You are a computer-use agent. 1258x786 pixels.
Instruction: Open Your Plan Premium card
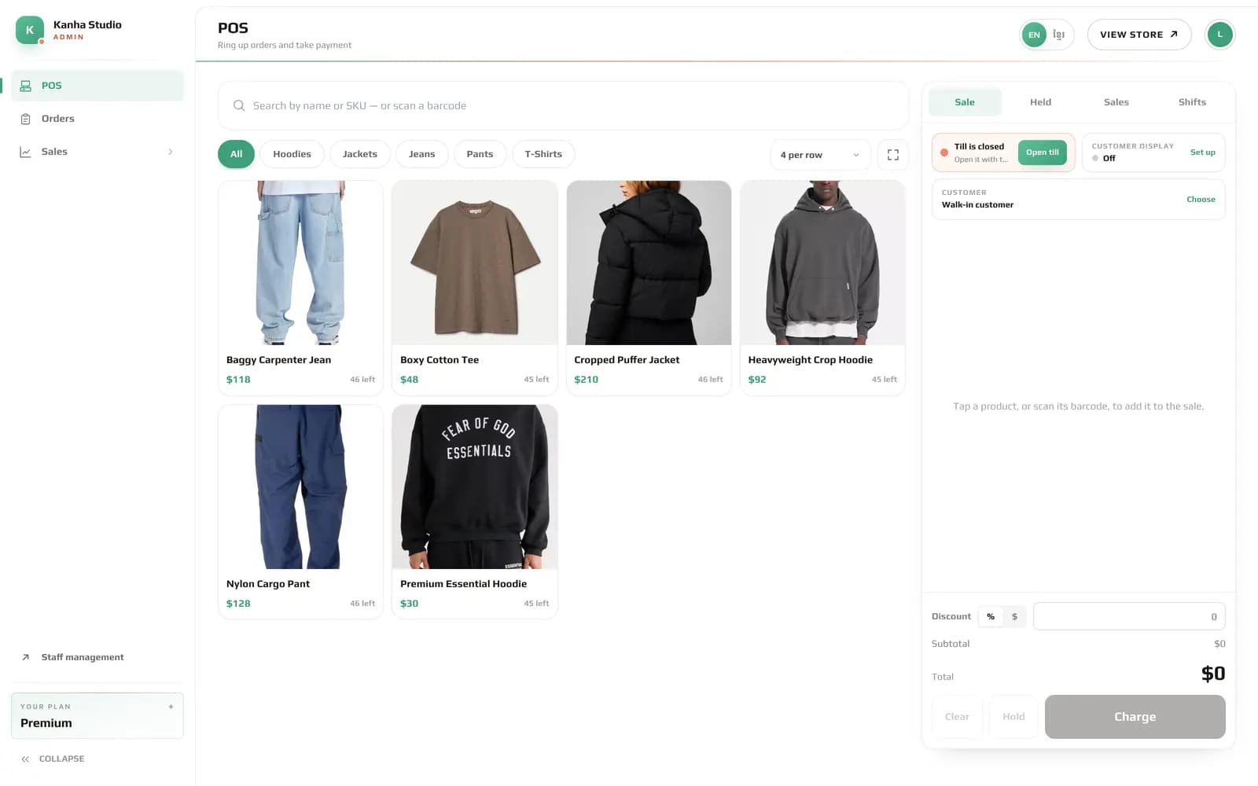coord(97,715)
